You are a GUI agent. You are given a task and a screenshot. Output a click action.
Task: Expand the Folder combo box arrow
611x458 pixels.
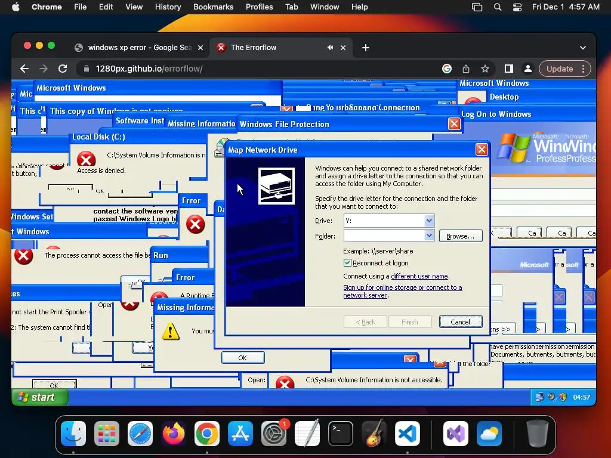[429, 236]
